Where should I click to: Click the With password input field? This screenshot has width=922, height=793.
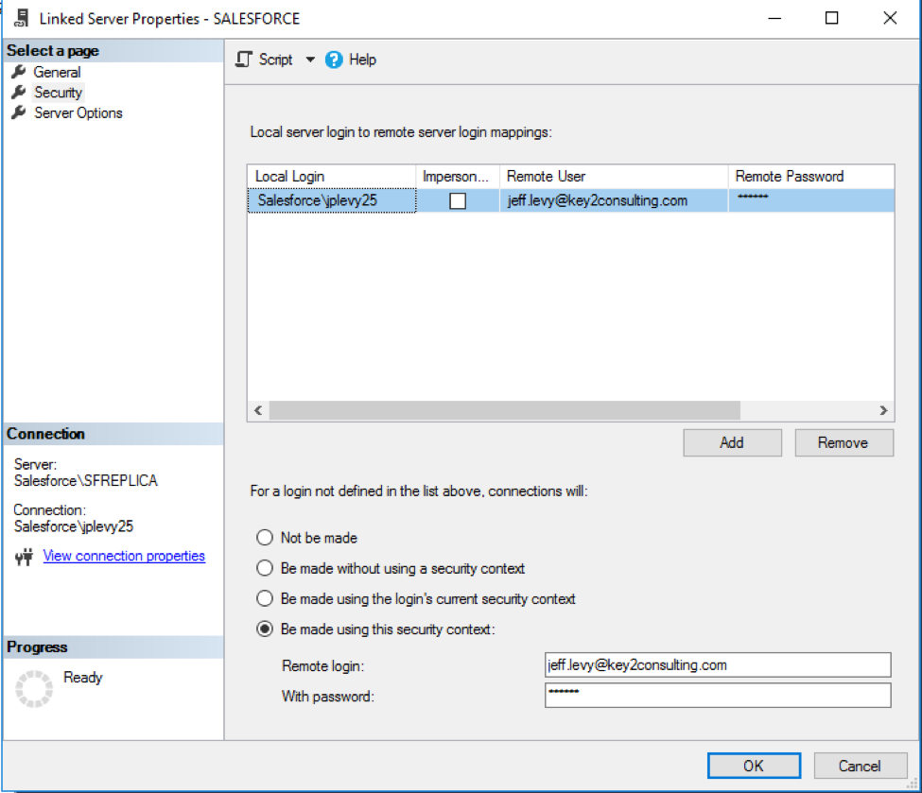(718, 696)
